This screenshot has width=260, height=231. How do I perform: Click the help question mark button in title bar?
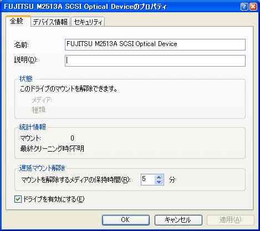pyautogui.click(x=244, y=7)
